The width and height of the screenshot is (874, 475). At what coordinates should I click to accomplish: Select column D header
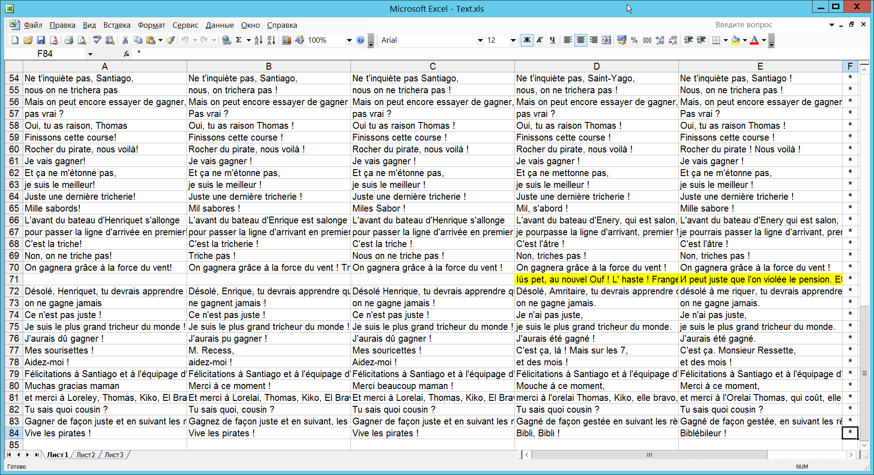pyautogui.click(x=596, y=66)
